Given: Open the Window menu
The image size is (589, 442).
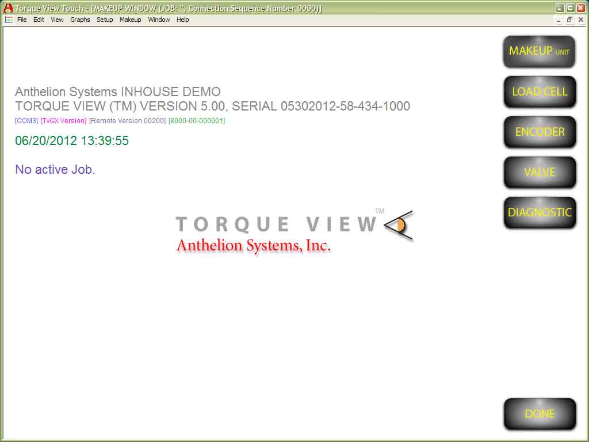Looking at the screenshot, I should [x=159, y=20].
